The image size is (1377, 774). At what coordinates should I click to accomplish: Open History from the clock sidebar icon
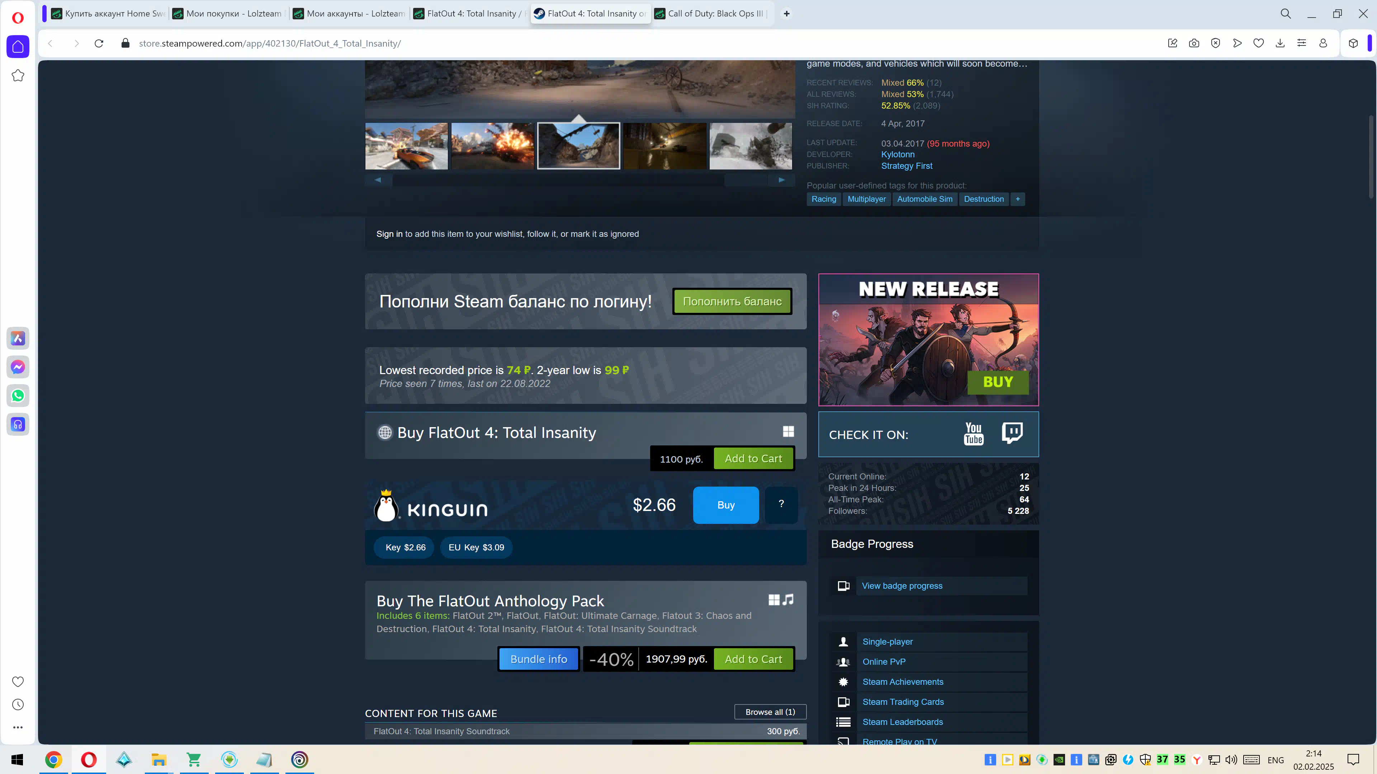coord(18,704)
